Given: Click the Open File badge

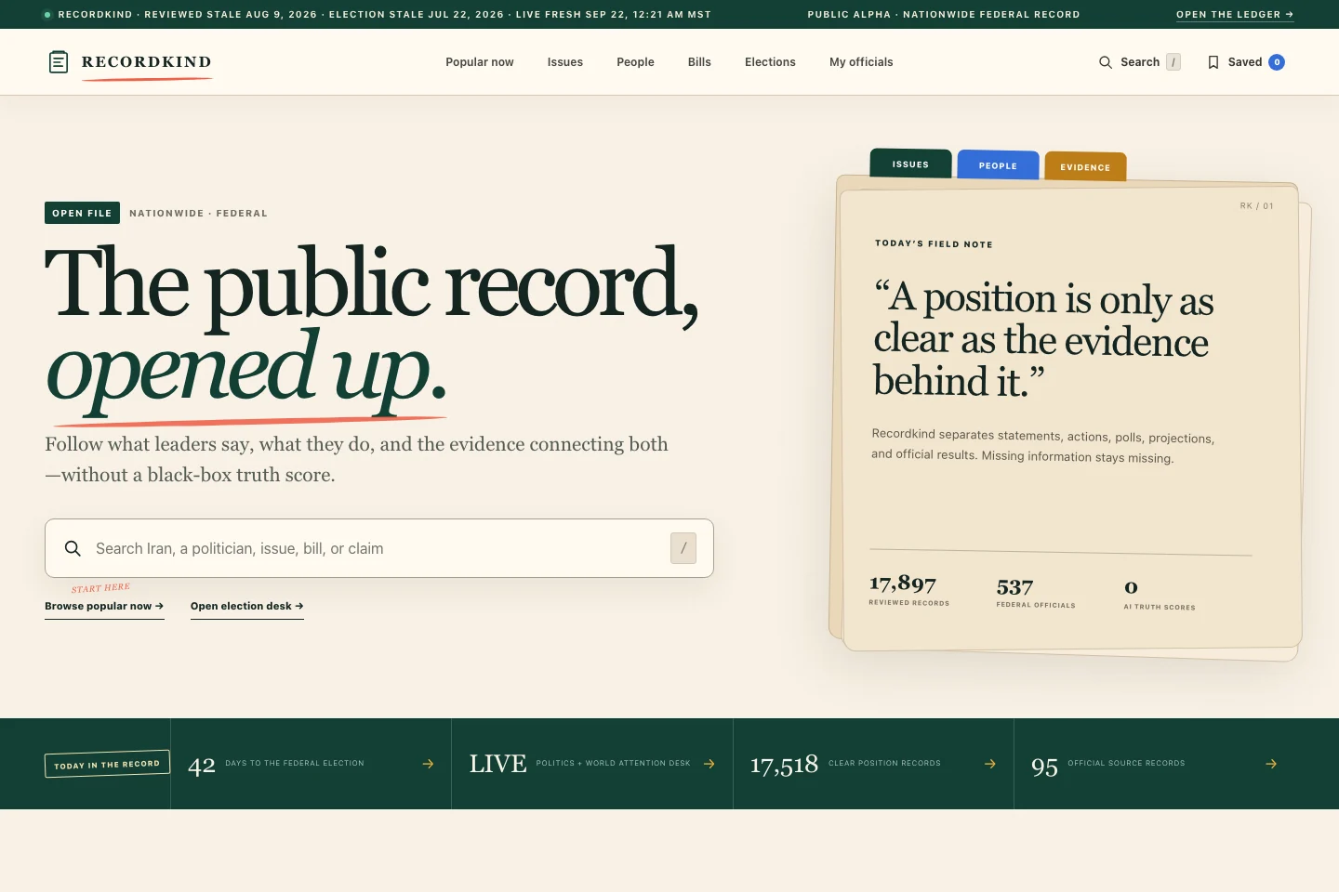Looking at the screenshot, I should (82, 213).
